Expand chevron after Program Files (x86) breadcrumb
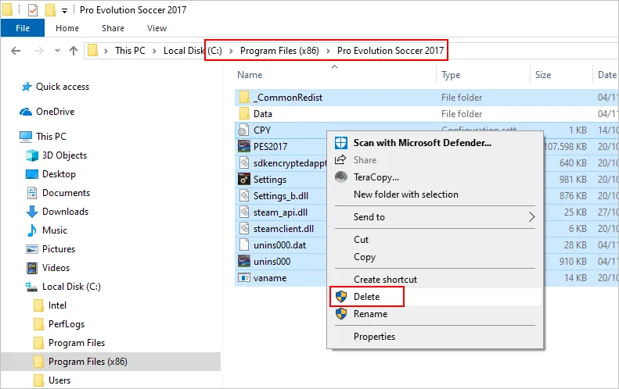This screenshot has height=389, width=619. point(328,51)
